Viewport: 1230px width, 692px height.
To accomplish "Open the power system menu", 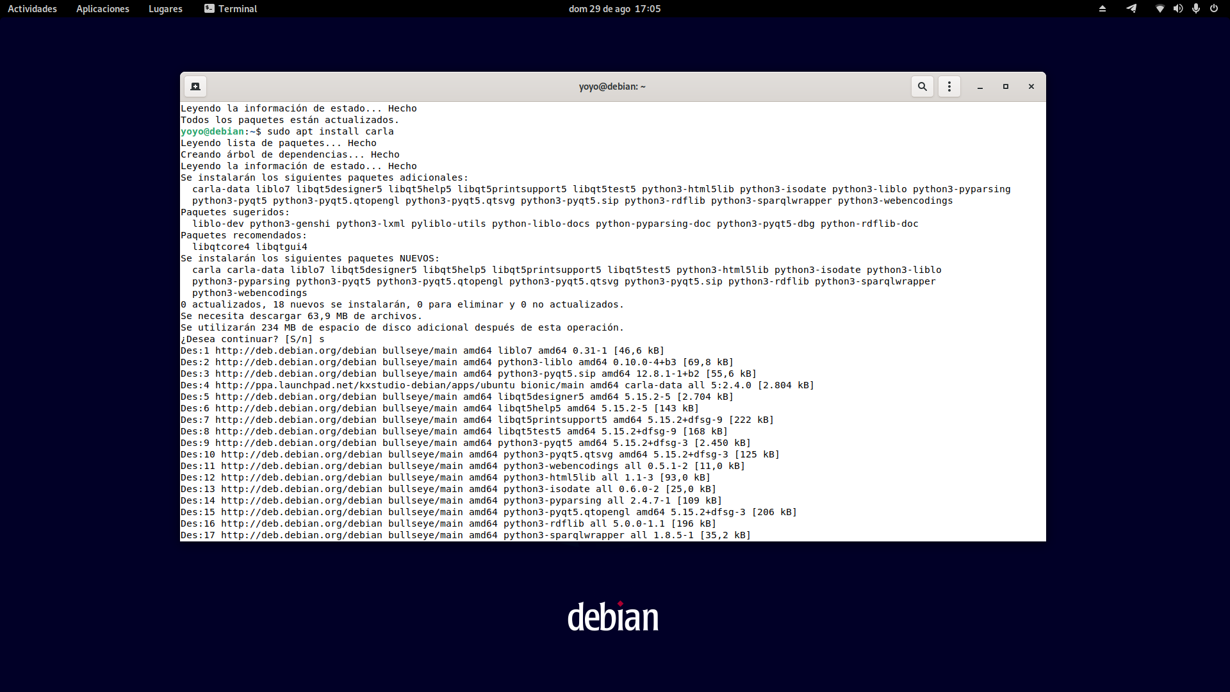I will (x=1213, y=9).
